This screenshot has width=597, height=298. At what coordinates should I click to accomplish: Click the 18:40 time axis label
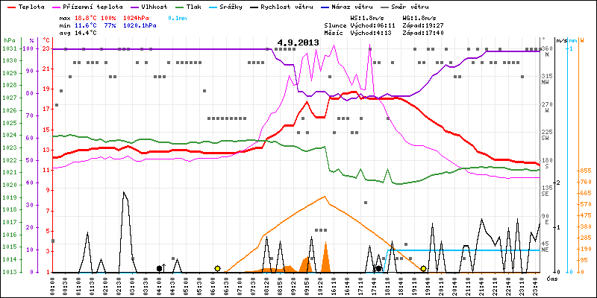pos(402,285)
